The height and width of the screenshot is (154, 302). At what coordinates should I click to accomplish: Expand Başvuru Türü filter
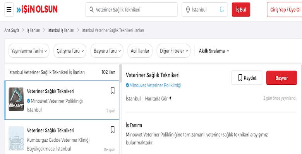(x=107, y=51)
